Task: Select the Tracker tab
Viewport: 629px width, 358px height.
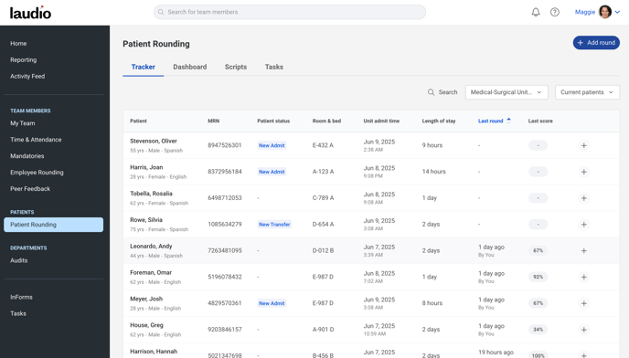Action: [x=144, y=67]
